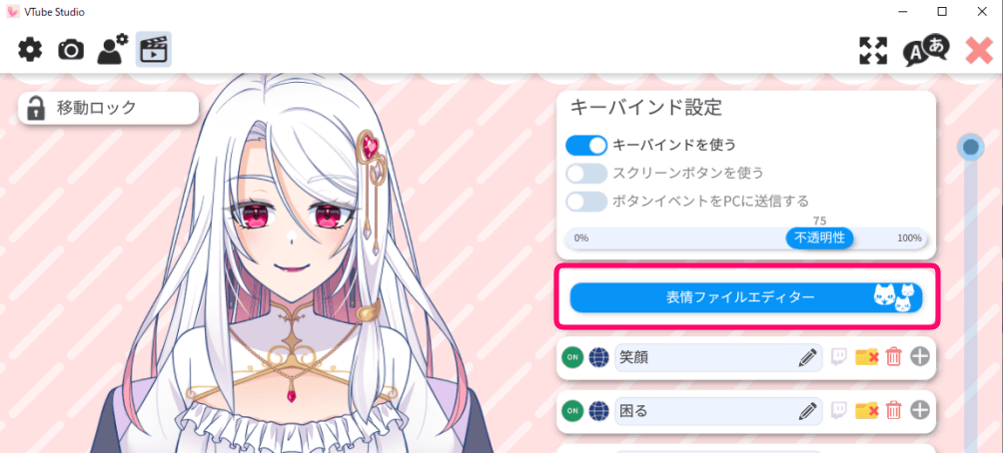Screen dimensions: 1003x453
Task: Toggle the green ON badge for 困る
Action: (x=572, y=411)
